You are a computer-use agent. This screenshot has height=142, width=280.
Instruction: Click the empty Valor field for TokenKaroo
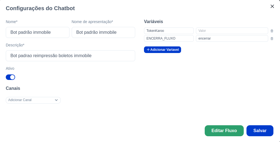pos(232,31)
